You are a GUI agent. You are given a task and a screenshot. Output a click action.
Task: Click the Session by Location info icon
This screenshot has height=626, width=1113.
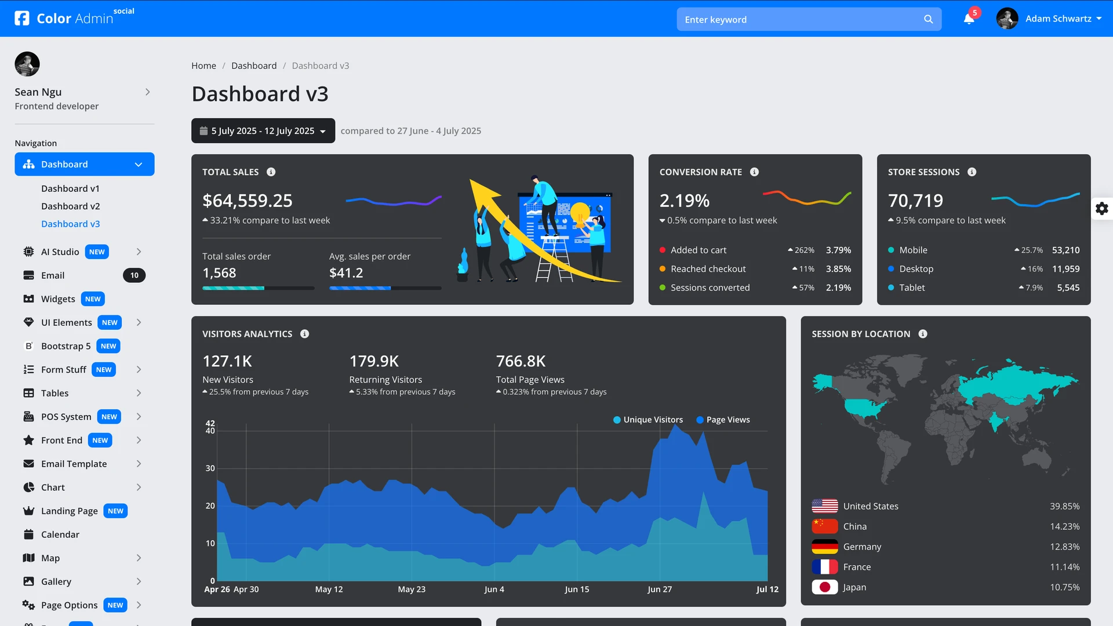pos(923,334)
